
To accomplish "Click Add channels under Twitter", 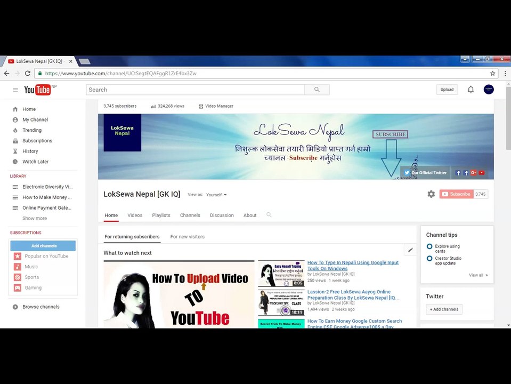I will point(444,309).
